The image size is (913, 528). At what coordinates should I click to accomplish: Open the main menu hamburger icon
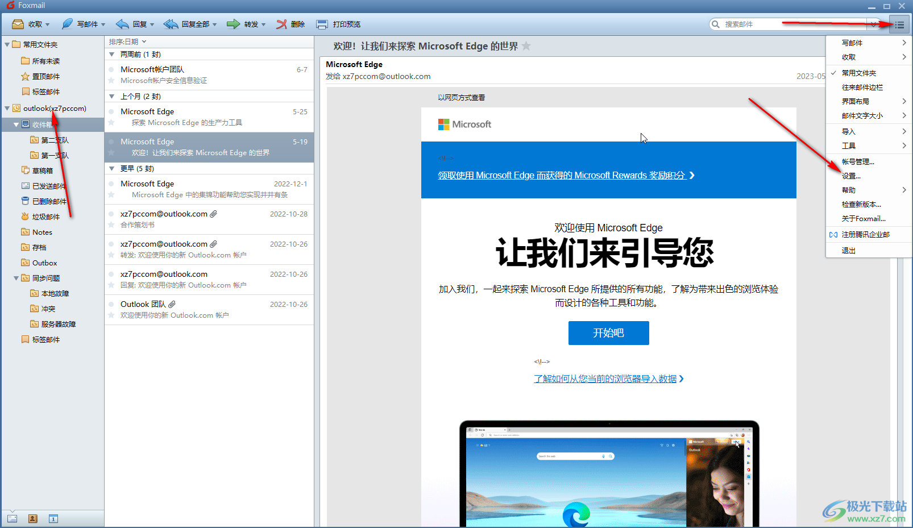[899, 24]
